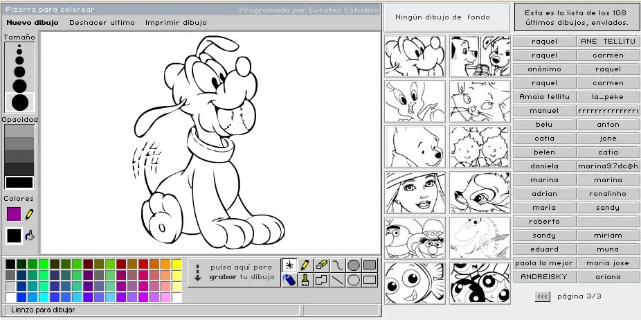The width and height of the screenshot is (641, 320).
Task: Open the drawing by ANDREISKY
Action: 544,276
